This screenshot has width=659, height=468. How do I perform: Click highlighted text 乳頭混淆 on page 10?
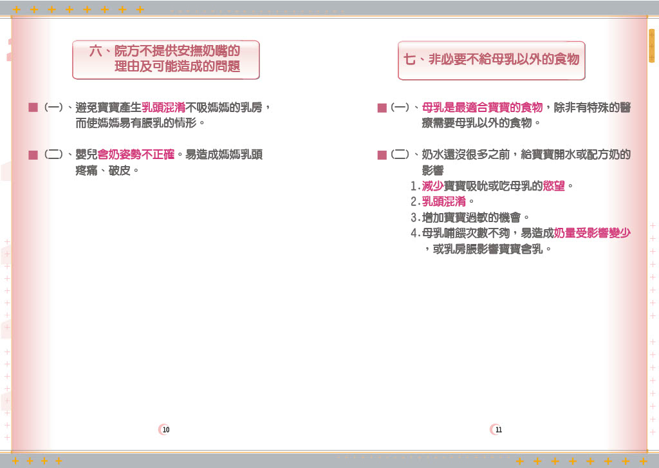coord(163,108)
